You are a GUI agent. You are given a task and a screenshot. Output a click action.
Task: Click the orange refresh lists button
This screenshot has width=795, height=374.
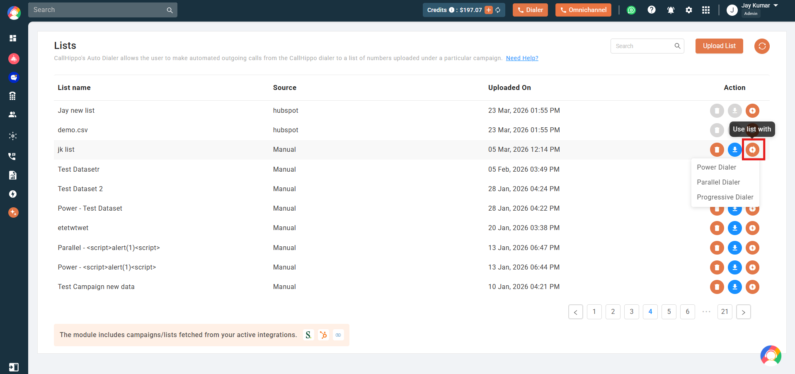click(x=762, y=46)
